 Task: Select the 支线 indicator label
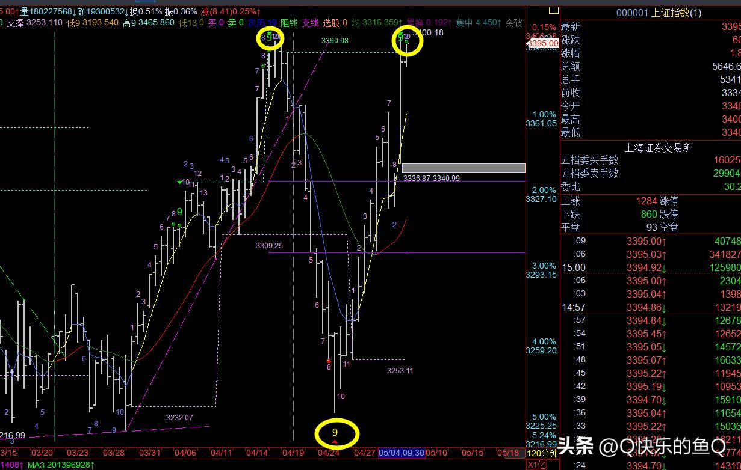tap(309, 23)
